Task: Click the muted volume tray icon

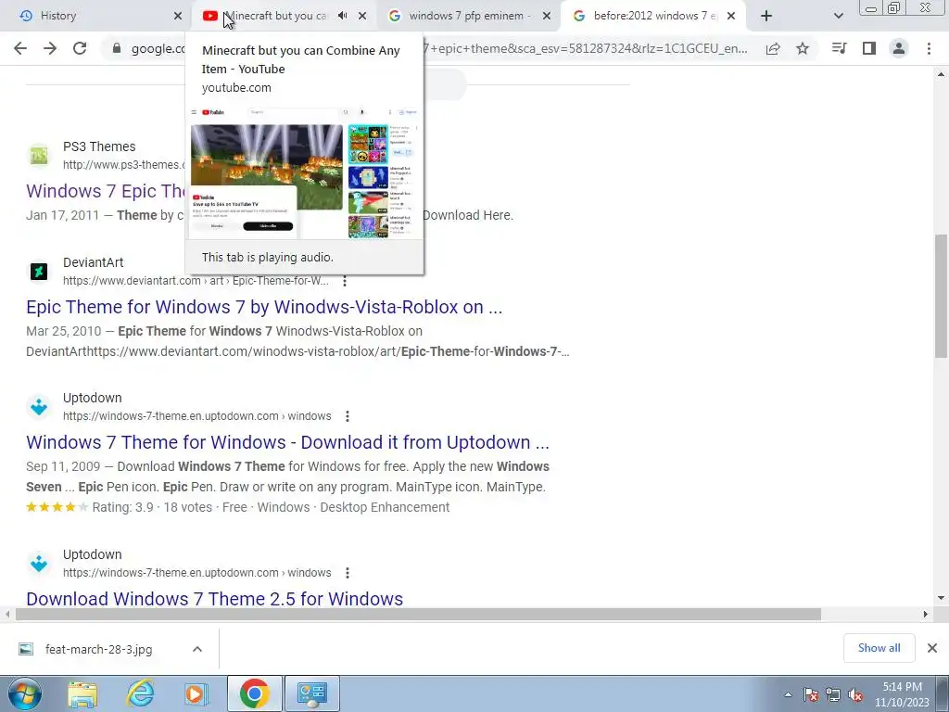Action: click(x=855, y=695)
